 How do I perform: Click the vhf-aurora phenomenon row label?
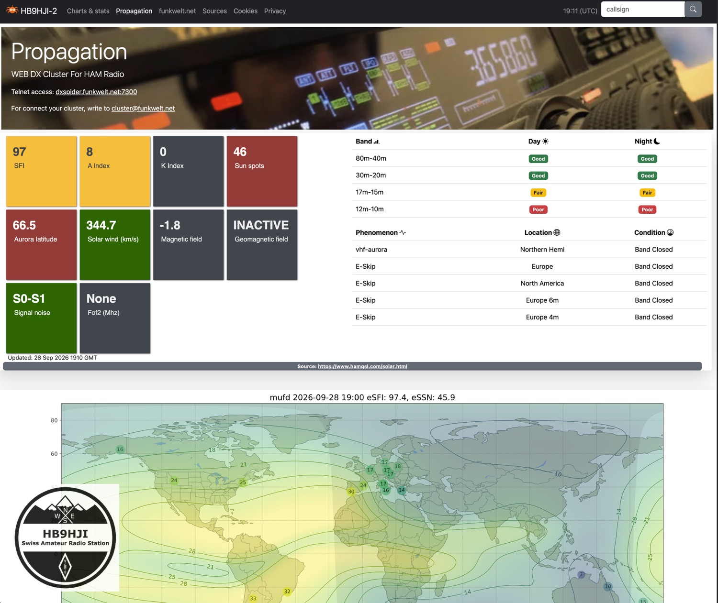pos(371,250)
